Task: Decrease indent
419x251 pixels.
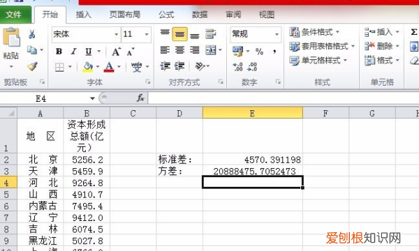Action: [x=165, y=66]
